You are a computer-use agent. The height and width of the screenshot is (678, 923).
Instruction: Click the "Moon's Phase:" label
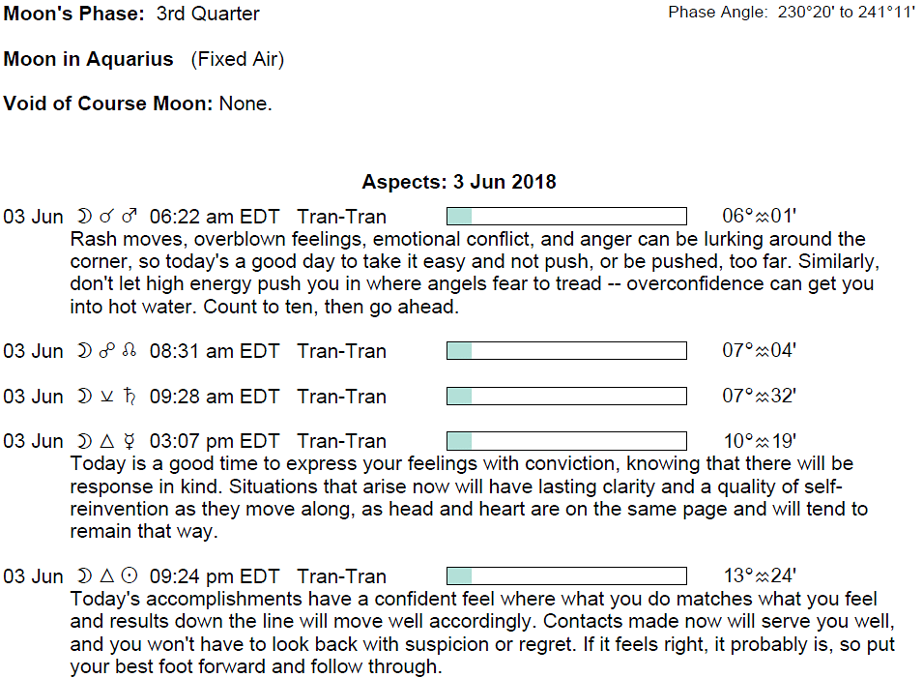[74, 15]
